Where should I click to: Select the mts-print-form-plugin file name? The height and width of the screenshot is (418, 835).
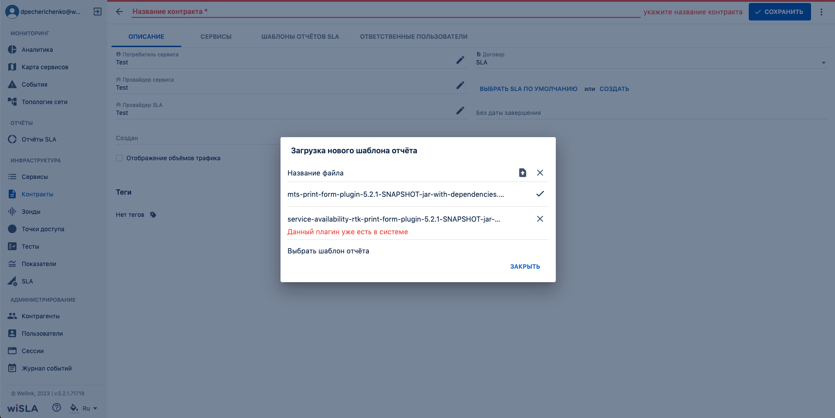point(396,194)
